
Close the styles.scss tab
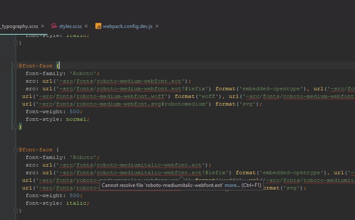coord(86,26)
